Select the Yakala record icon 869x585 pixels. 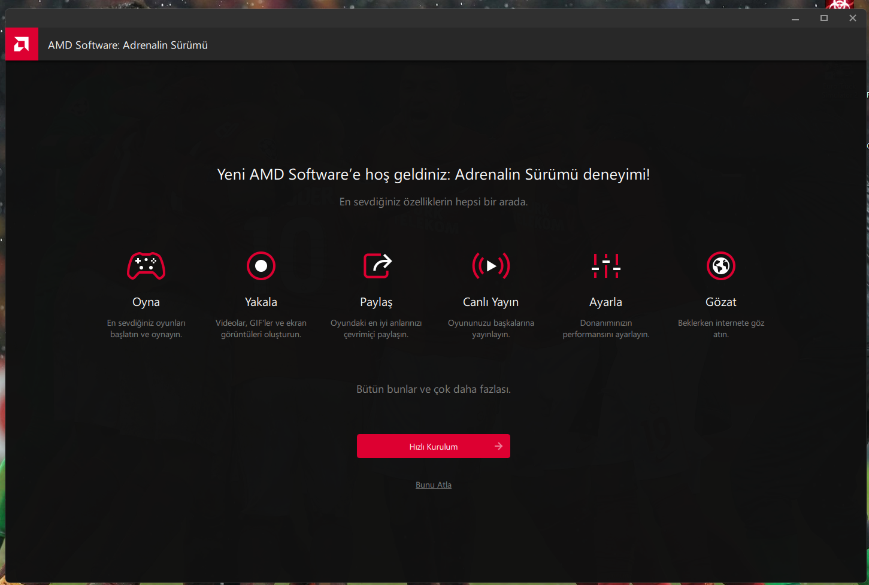pyautogui.click(x=261, y=266)
